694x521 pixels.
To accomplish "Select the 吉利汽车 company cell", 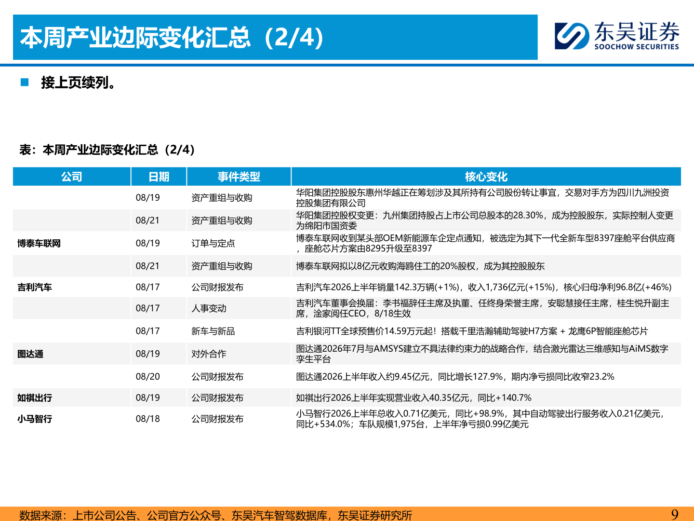I will pyautogui.click(x=35, y=288).
